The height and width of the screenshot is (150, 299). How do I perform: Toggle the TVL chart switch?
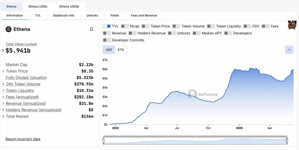107,26
